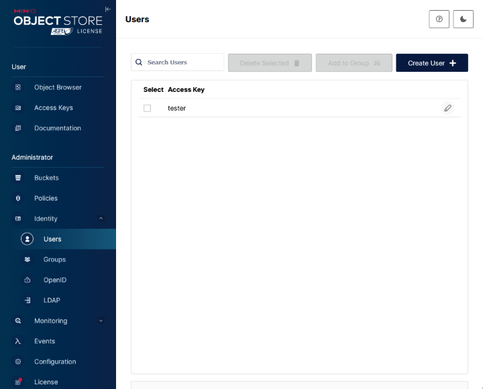Open Object Browser from the sidebar

click(58, 87)
